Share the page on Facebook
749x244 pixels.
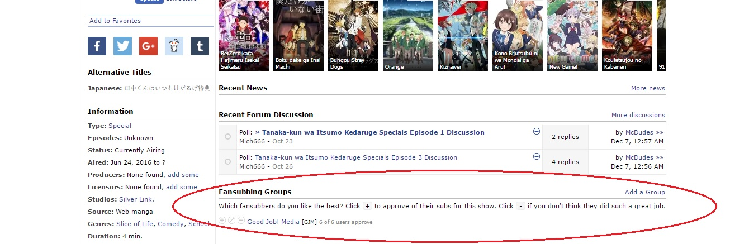point(97,46)
